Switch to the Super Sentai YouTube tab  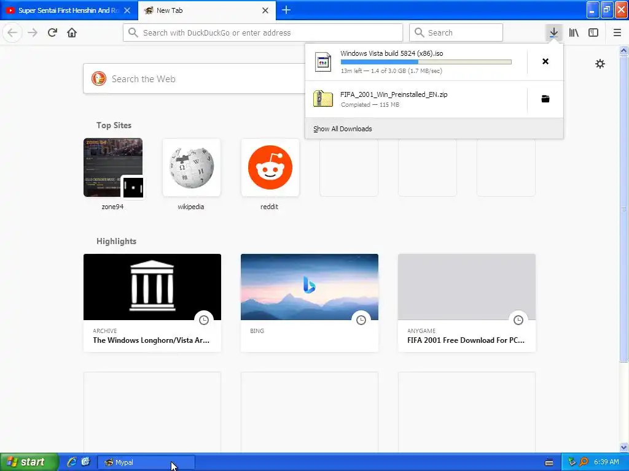coord(69,10)
